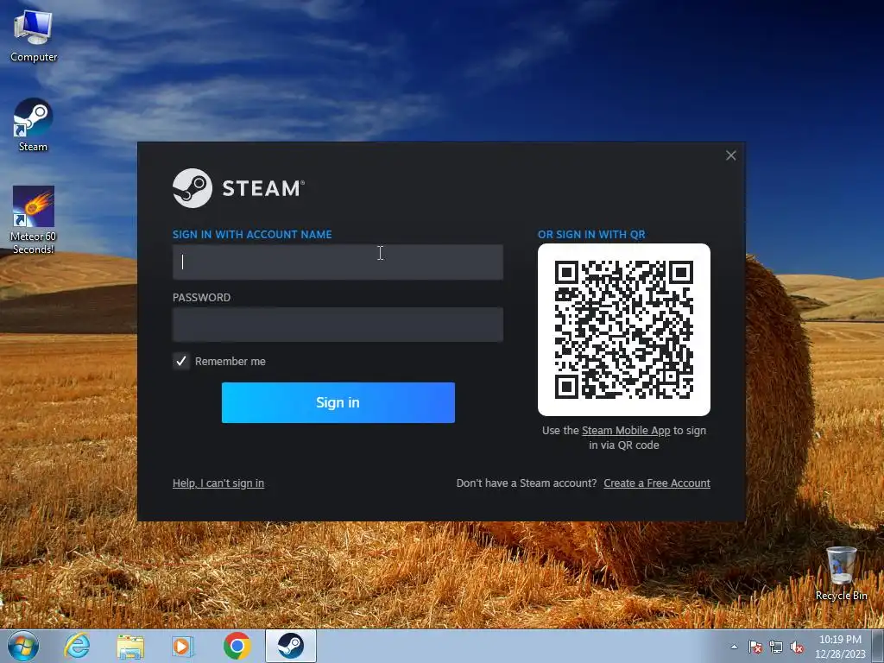Open the Windows Start menu orb
The width and height of the screenshot is (884, 663).
pyautogui.click(x=23, y=646)
